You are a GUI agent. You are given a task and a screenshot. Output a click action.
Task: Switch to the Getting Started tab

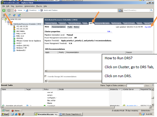(x=51, y=23)
